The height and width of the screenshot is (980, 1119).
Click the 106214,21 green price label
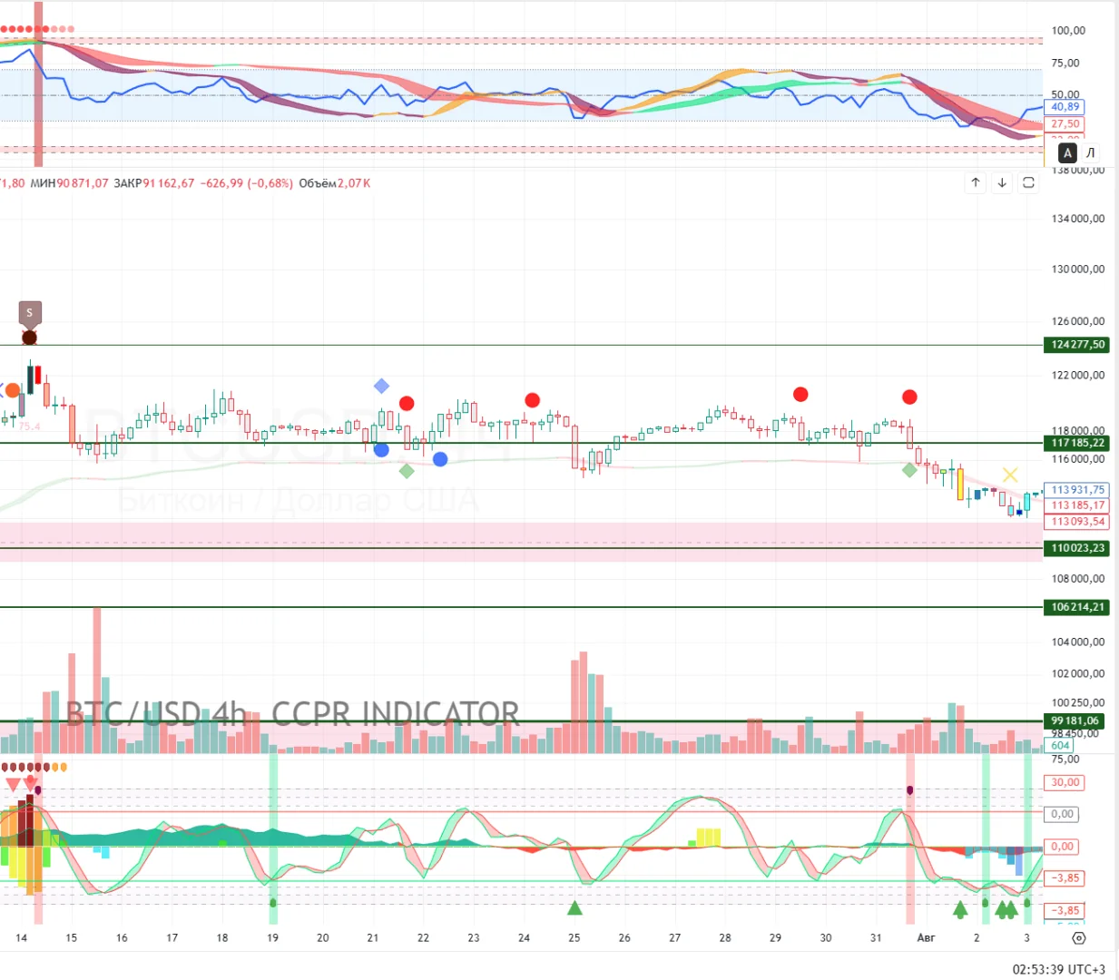(x=1078, y=607)
